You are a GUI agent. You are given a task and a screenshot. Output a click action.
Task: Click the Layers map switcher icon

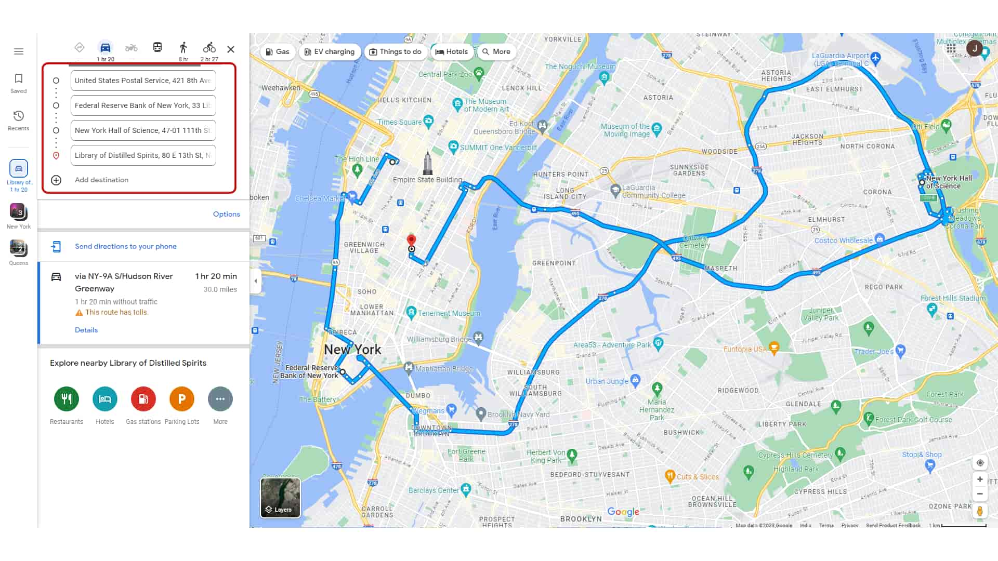click(x=280, y=497)
